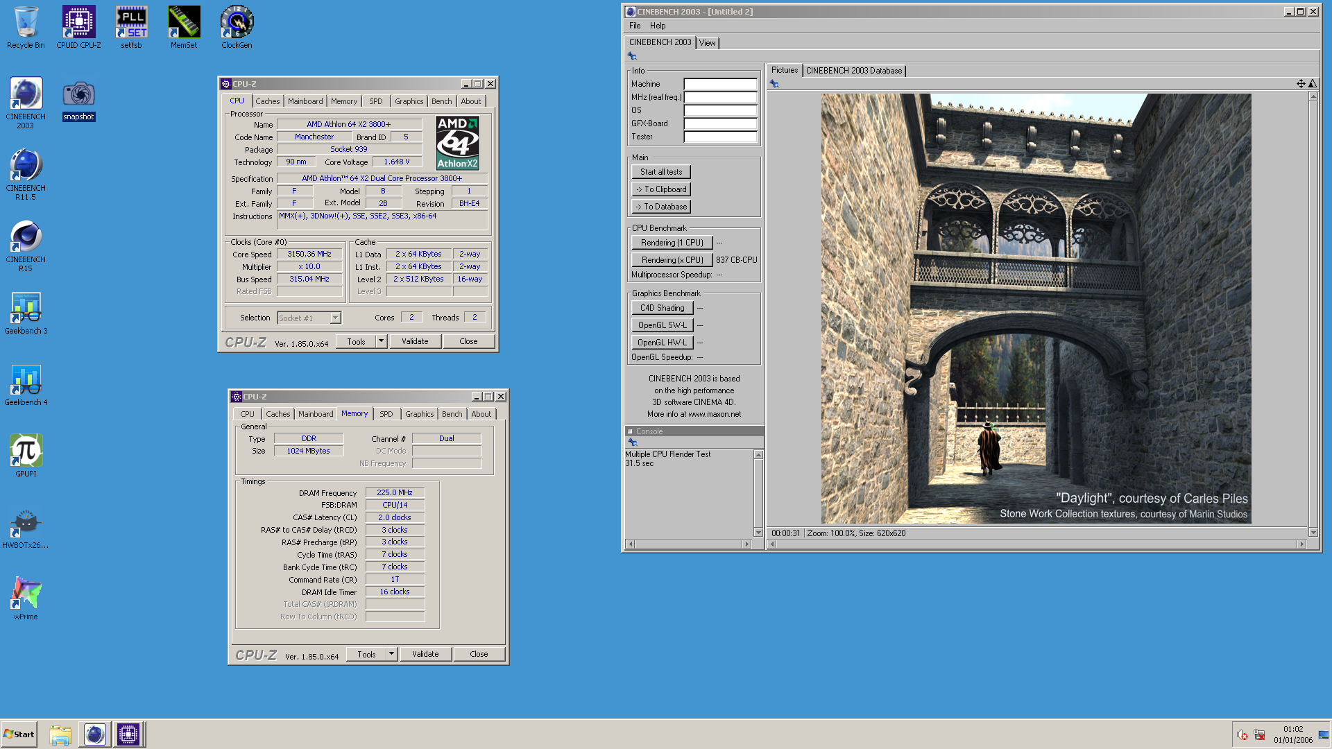
Task: Open the setfsb desktop icon
Action: pyautogui.click(x=131, y=28)
